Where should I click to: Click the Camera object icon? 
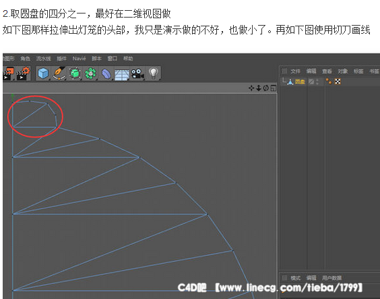coord(137,74)
